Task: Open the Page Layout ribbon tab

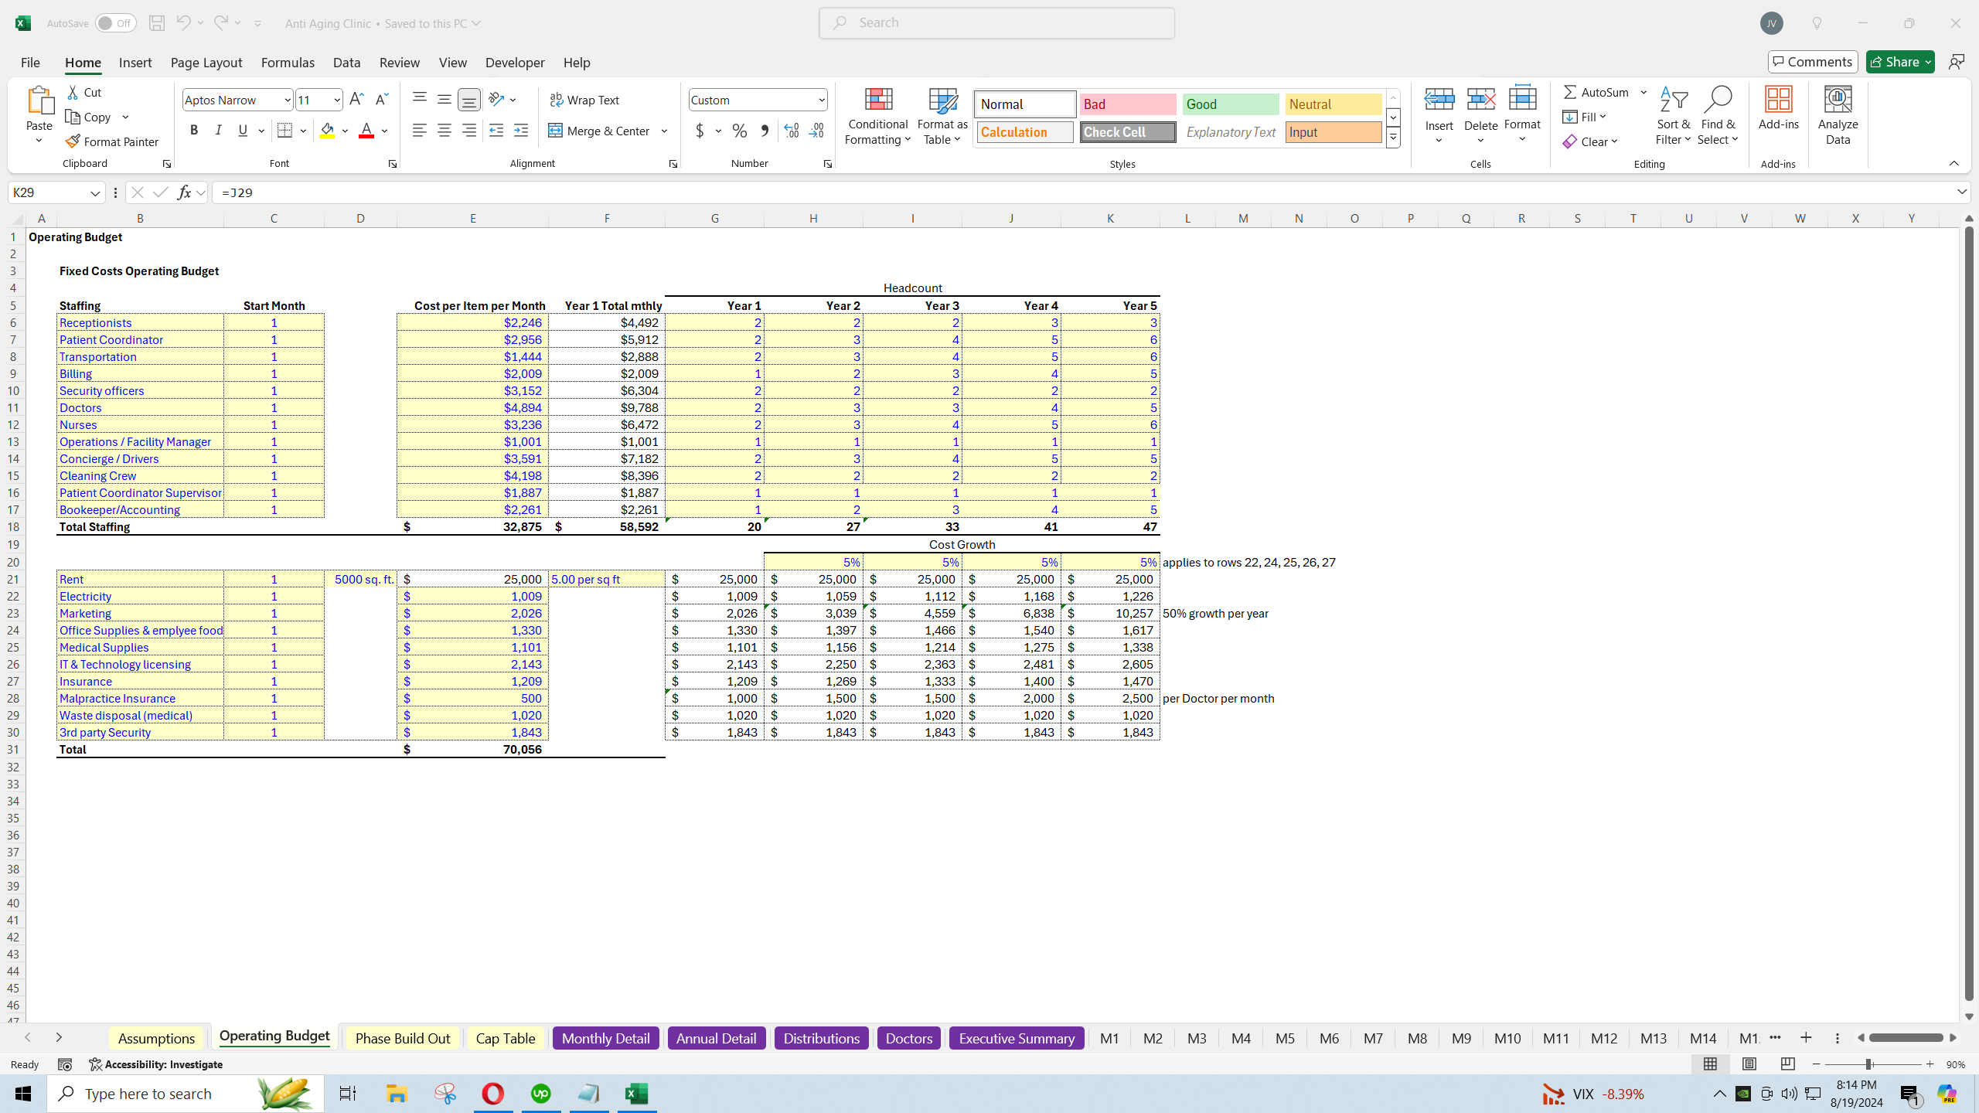Action: click(x=206, y=62)
